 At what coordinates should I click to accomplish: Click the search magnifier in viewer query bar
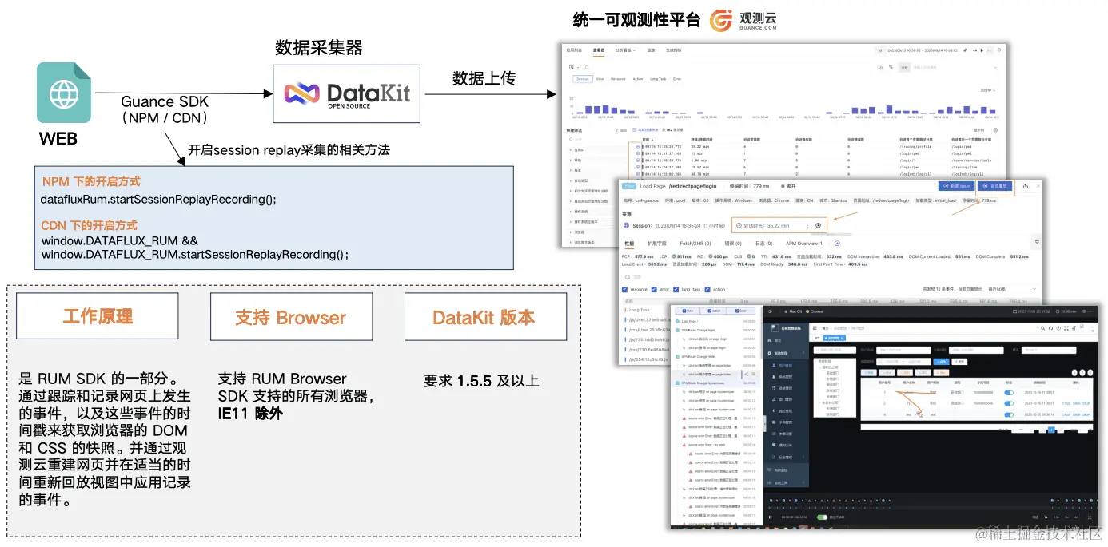(587, 68)
